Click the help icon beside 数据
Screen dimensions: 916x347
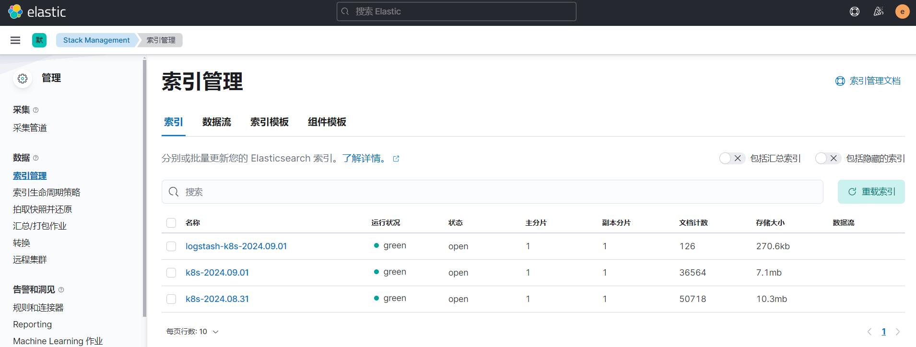coord(35,158)
